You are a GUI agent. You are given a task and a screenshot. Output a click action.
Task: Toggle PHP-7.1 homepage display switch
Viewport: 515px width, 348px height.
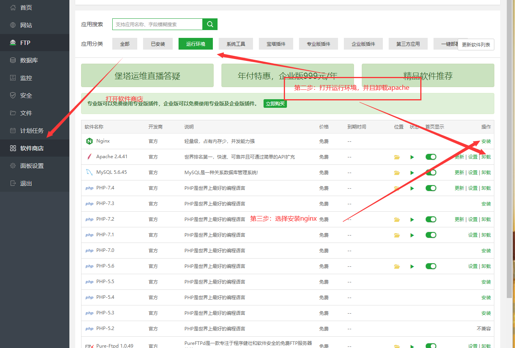431,235
